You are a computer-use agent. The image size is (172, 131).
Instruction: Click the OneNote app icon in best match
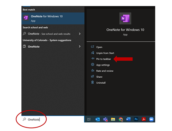[26, 18]
